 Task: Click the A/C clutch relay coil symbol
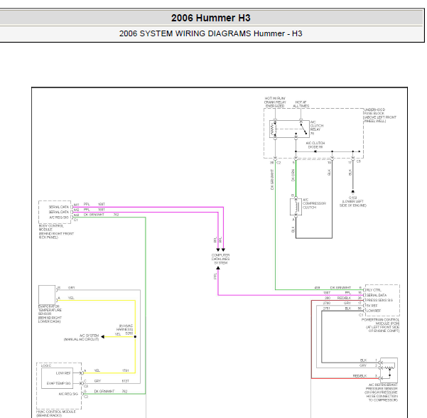273,129
